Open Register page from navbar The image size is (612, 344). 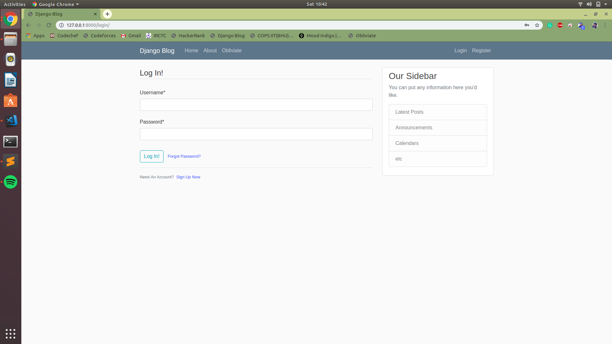point(481,51)
